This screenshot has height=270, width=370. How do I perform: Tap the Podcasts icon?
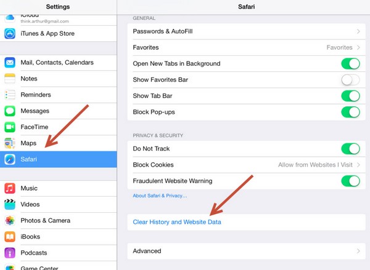pos(10,253)
